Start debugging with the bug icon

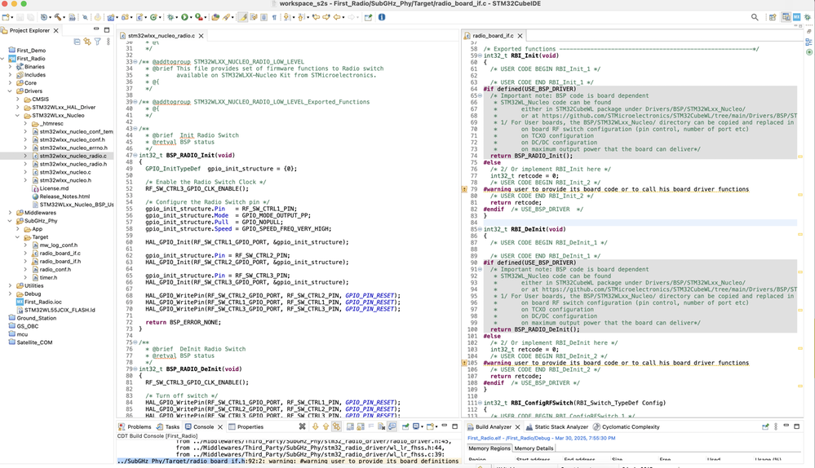tap(171, 17)
